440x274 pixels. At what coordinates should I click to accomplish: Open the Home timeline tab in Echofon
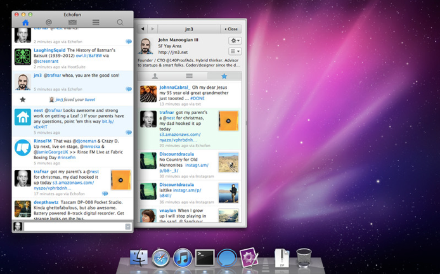pyautogui.click(x=25, y=22)
